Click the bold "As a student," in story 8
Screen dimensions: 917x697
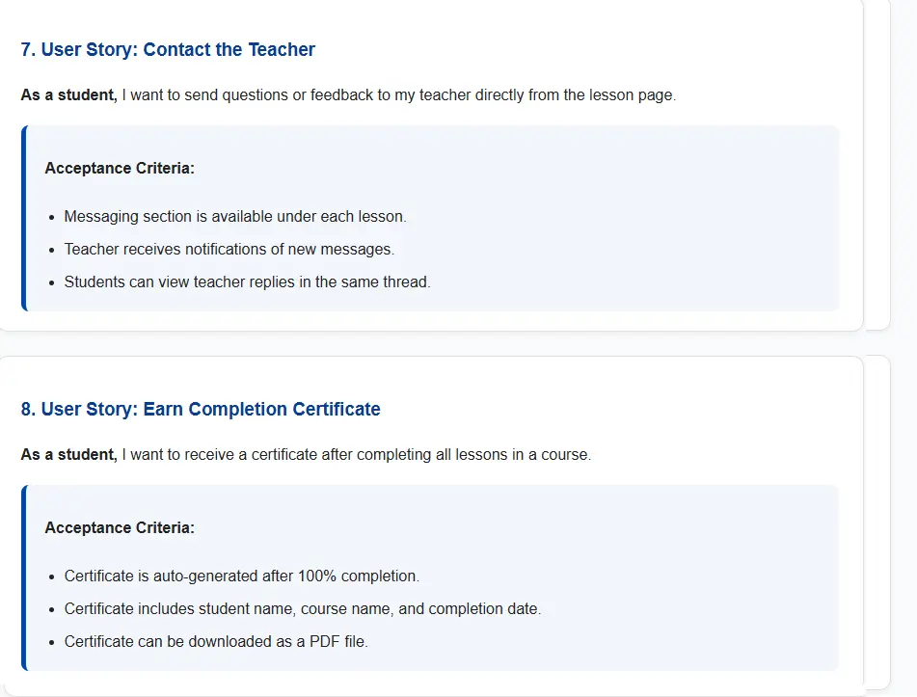(68, 454)
